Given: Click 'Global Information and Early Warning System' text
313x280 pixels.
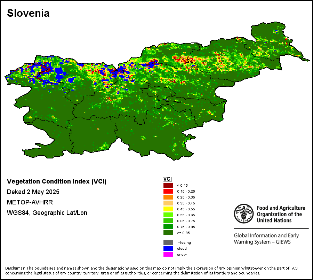Looking at the screenshot, I should point(266,239).
